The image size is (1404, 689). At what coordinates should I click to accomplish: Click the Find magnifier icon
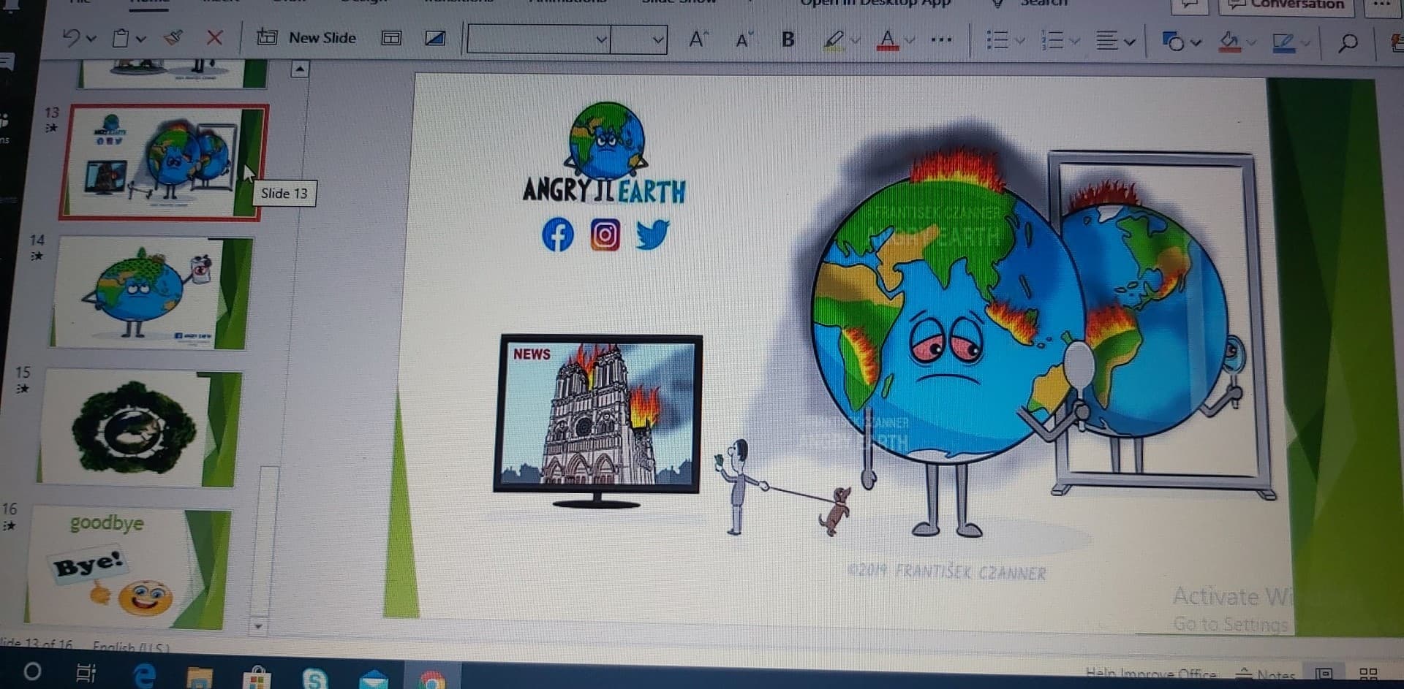1348,43
